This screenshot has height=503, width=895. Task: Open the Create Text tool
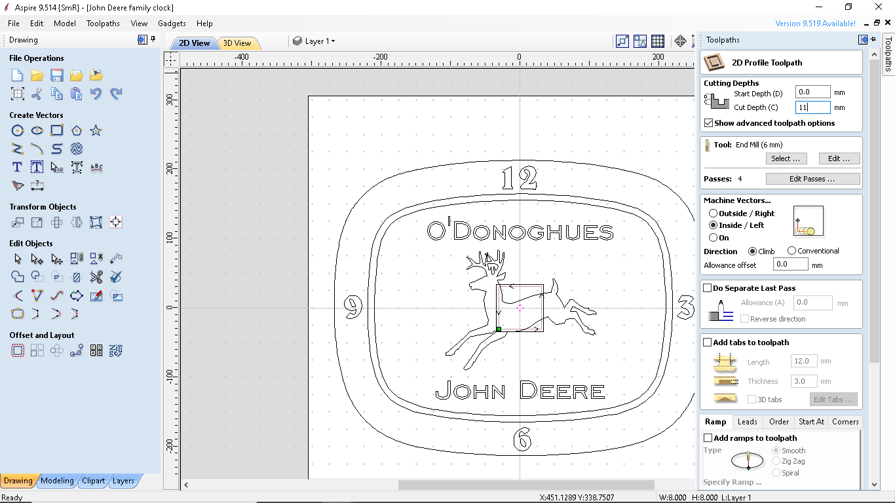[x=17, y=167]
